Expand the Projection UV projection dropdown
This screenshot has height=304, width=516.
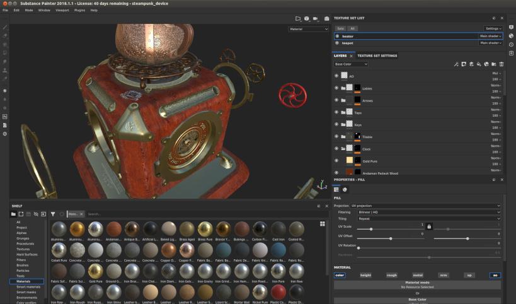tap(426, 206)
